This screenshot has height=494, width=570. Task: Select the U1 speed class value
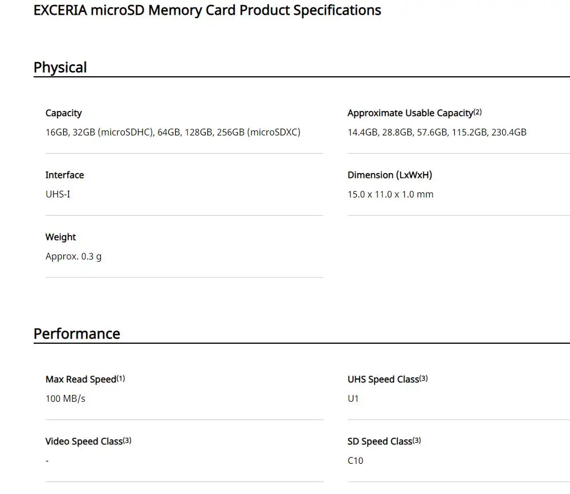[353, 398]
